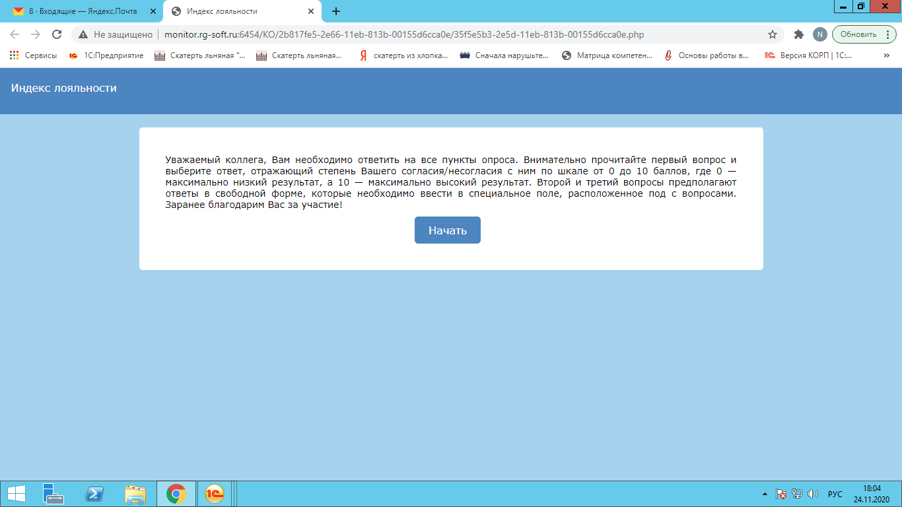
Task: Launch Server Manager from the taskbar
Action: 53,494
